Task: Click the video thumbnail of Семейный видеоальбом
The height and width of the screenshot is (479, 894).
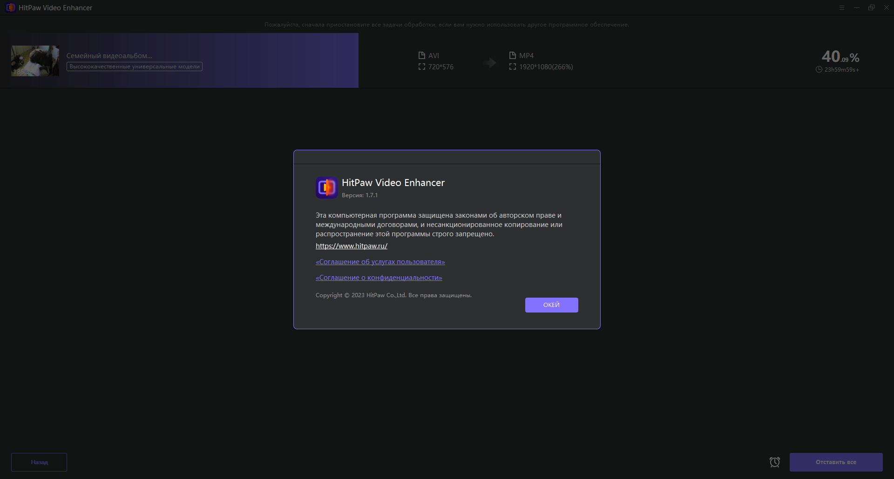Action: (x=35, y=61)
